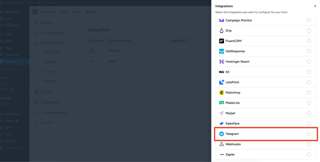The width and height of the screenshot is (320, 162).
Task: Click the Zapier row in connections table
Action: pyautogui.click(x=145, y=61)
